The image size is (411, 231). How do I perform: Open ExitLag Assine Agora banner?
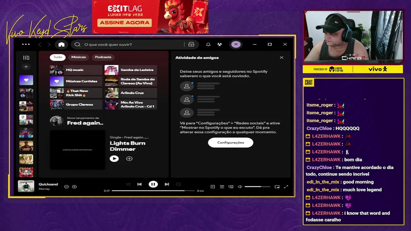150,17
